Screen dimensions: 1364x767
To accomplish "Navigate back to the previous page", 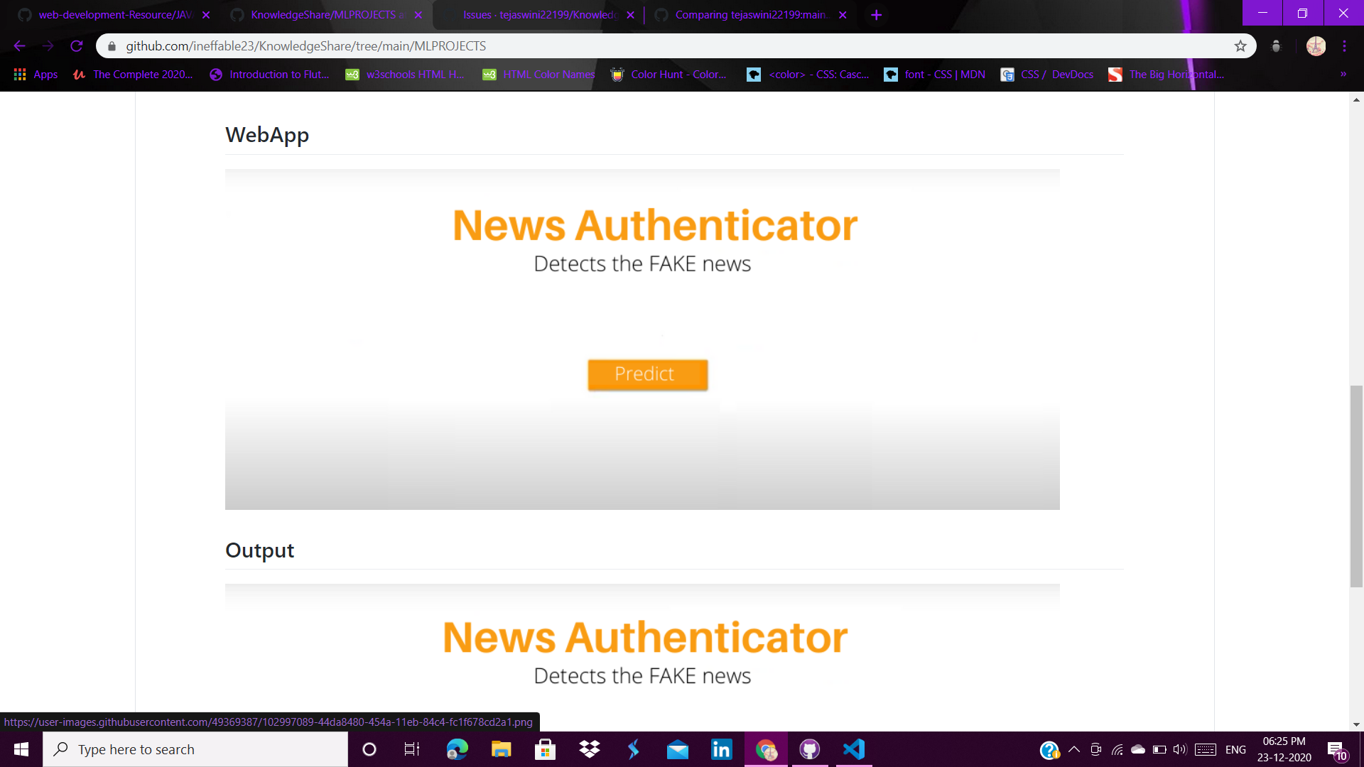I will click(x=19, y=45).
